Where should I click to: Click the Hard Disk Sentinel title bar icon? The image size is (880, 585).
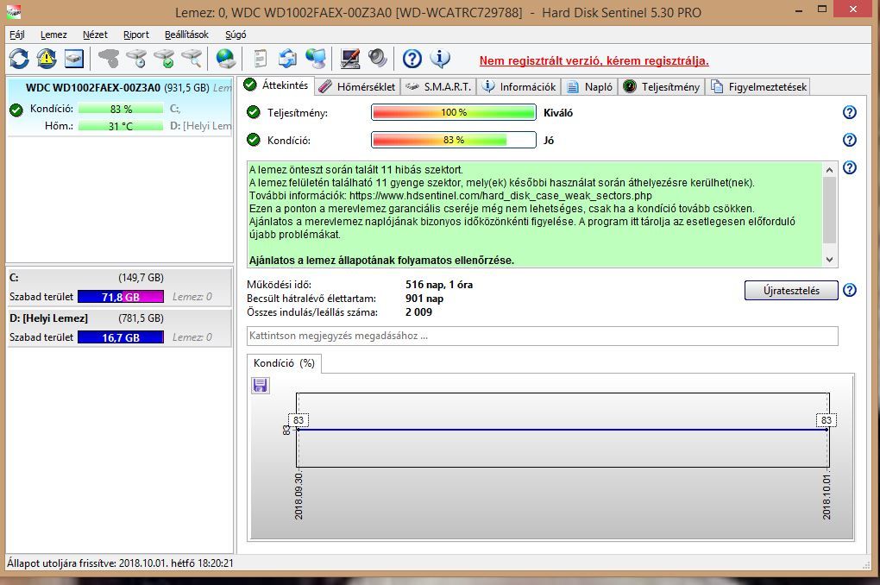[x=14, y=12]
